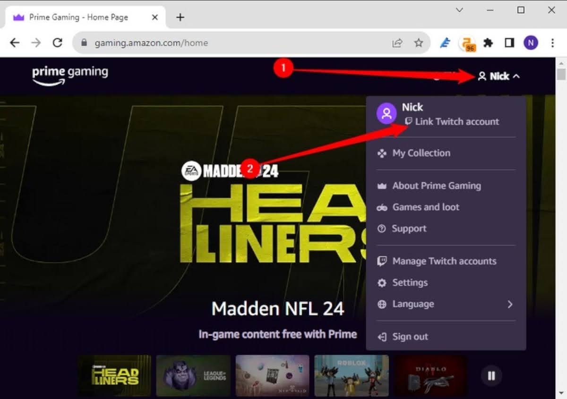Click the Twitch icon beside Manage Twitch accounts

click(x=382, y=261)
